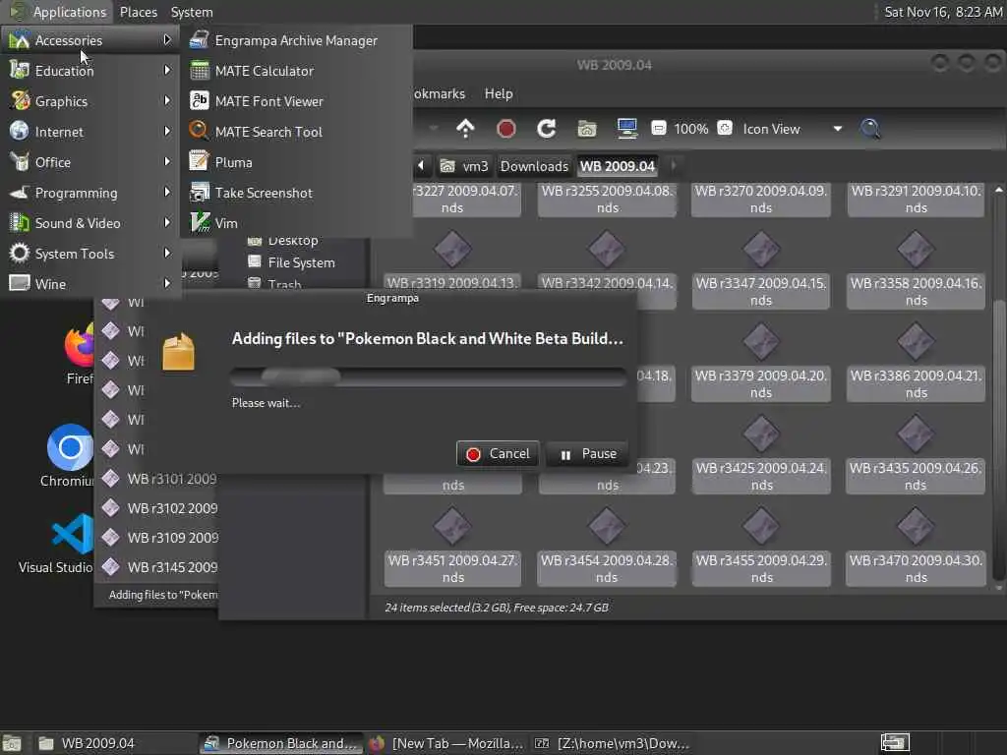1007x755 pixels.
Task: Select WB r3109 2009 in archive list
Action: (x=159, y=538)
